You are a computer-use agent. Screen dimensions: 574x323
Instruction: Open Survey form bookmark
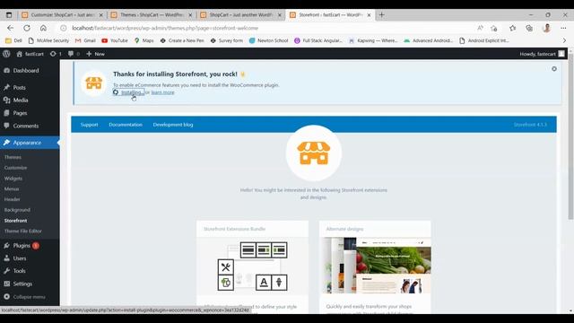[x=227, y=40]
